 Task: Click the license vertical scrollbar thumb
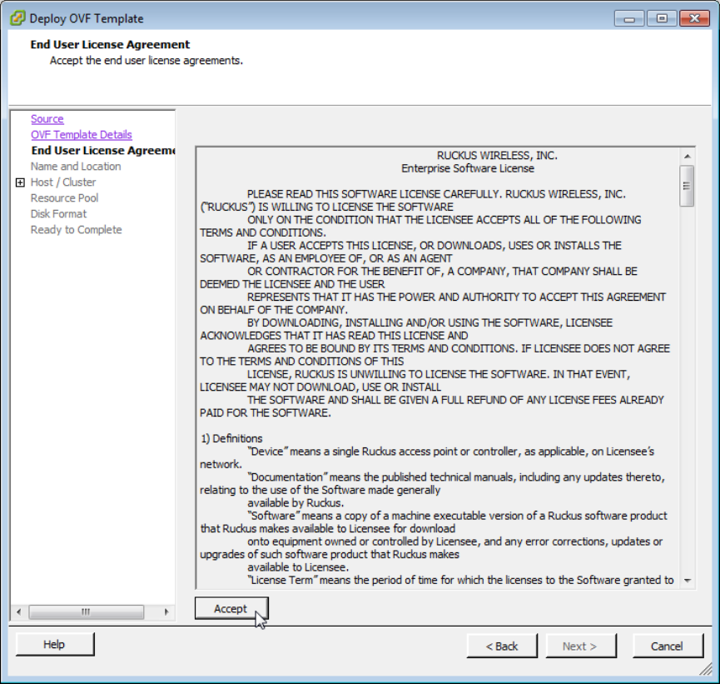click(x=687, y=186)
